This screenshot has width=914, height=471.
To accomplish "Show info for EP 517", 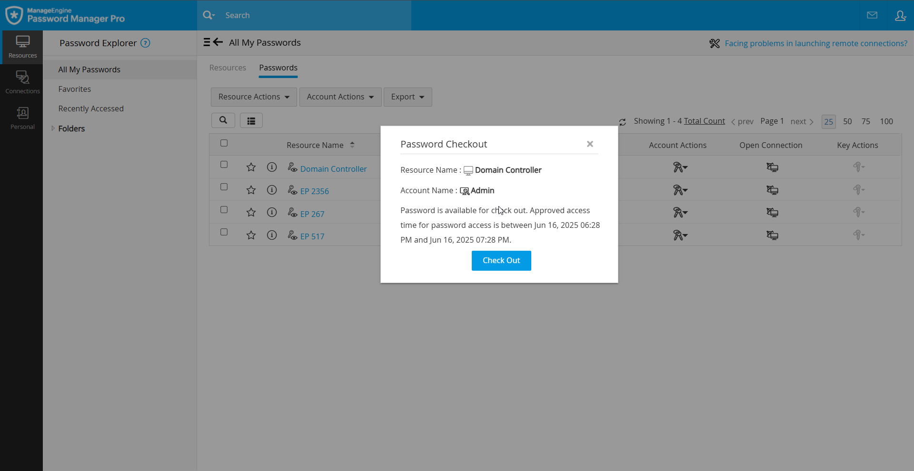I will click(272, 235).
